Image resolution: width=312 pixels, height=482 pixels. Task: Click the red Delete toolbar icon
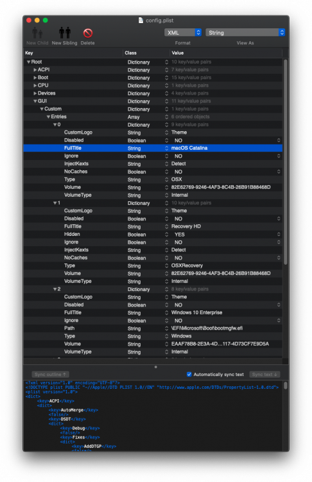point(87,33)
